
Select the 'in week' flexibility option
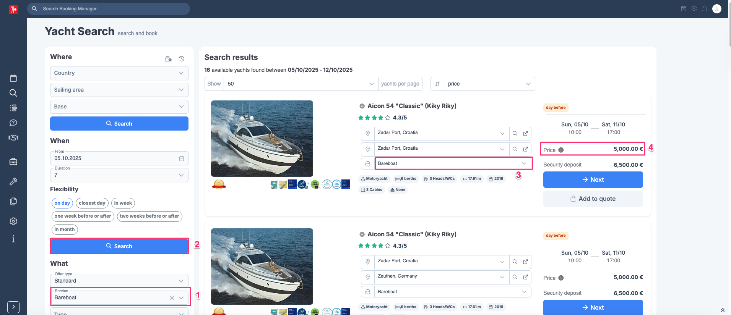[123, 203]
